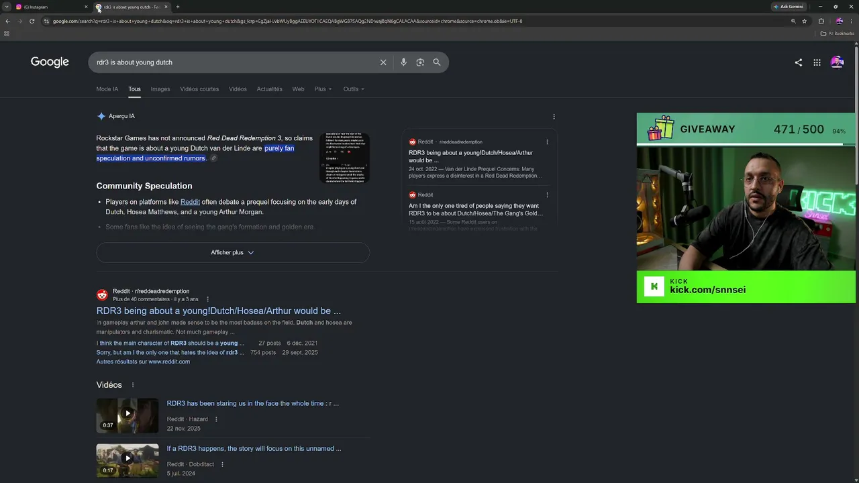Screen dimensions: 859x483
Task: Open the Outils dropdown
Action: (x=354, y=89)
